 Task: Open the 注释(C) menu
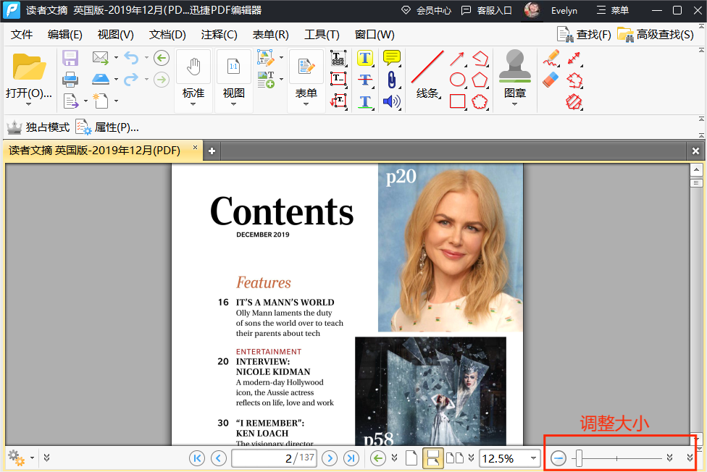click(x=219, y=35)
